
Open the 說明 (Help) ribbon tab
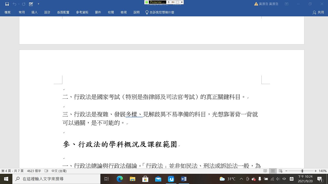[137, 12]
